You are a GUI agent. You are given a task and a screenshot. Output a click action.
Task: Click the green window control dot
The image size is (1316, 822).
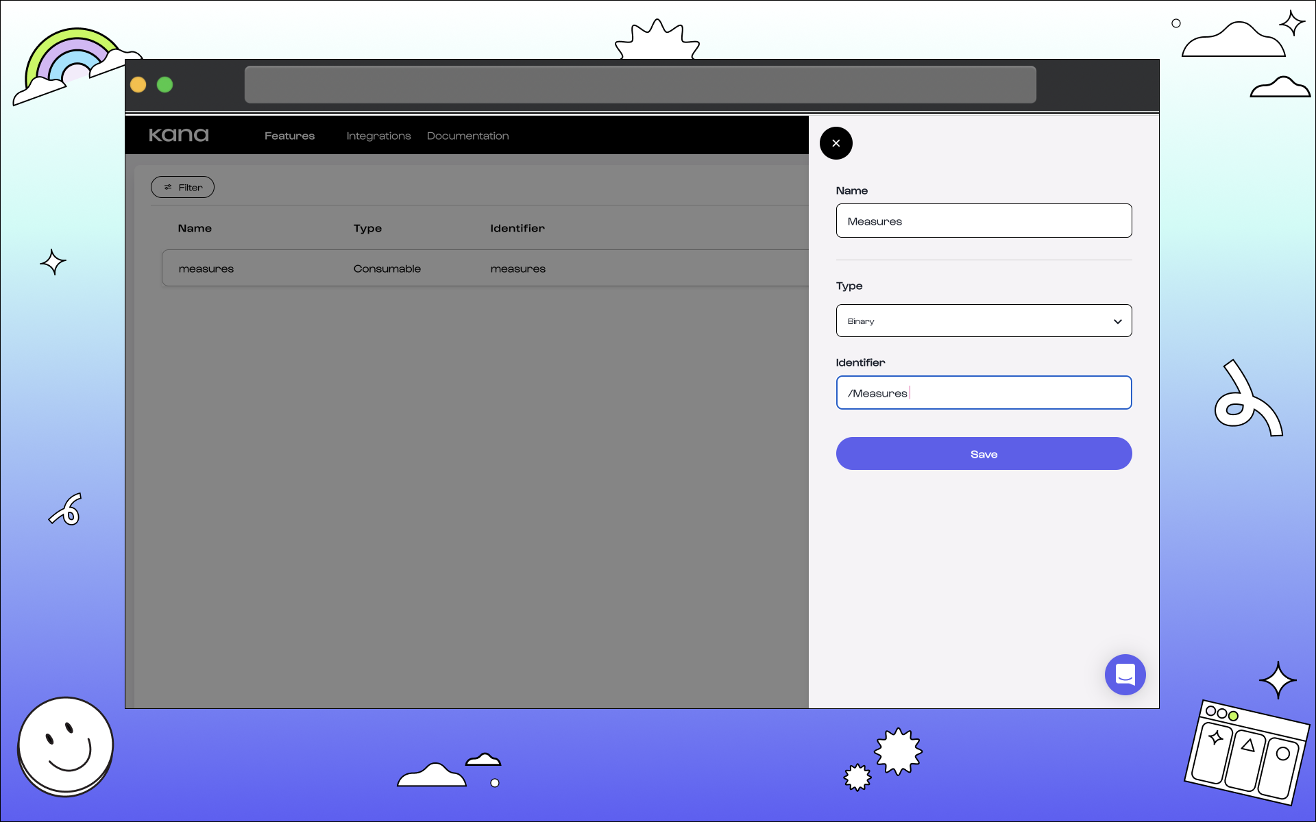pyautogui.click(x=164, y=84)
